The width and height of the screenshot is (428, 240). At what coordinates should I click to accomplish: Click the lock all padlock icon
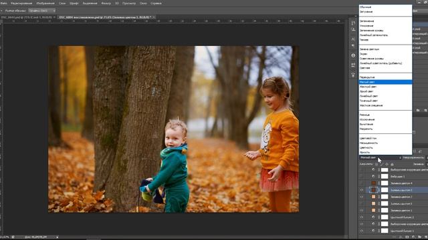(393, 165)
